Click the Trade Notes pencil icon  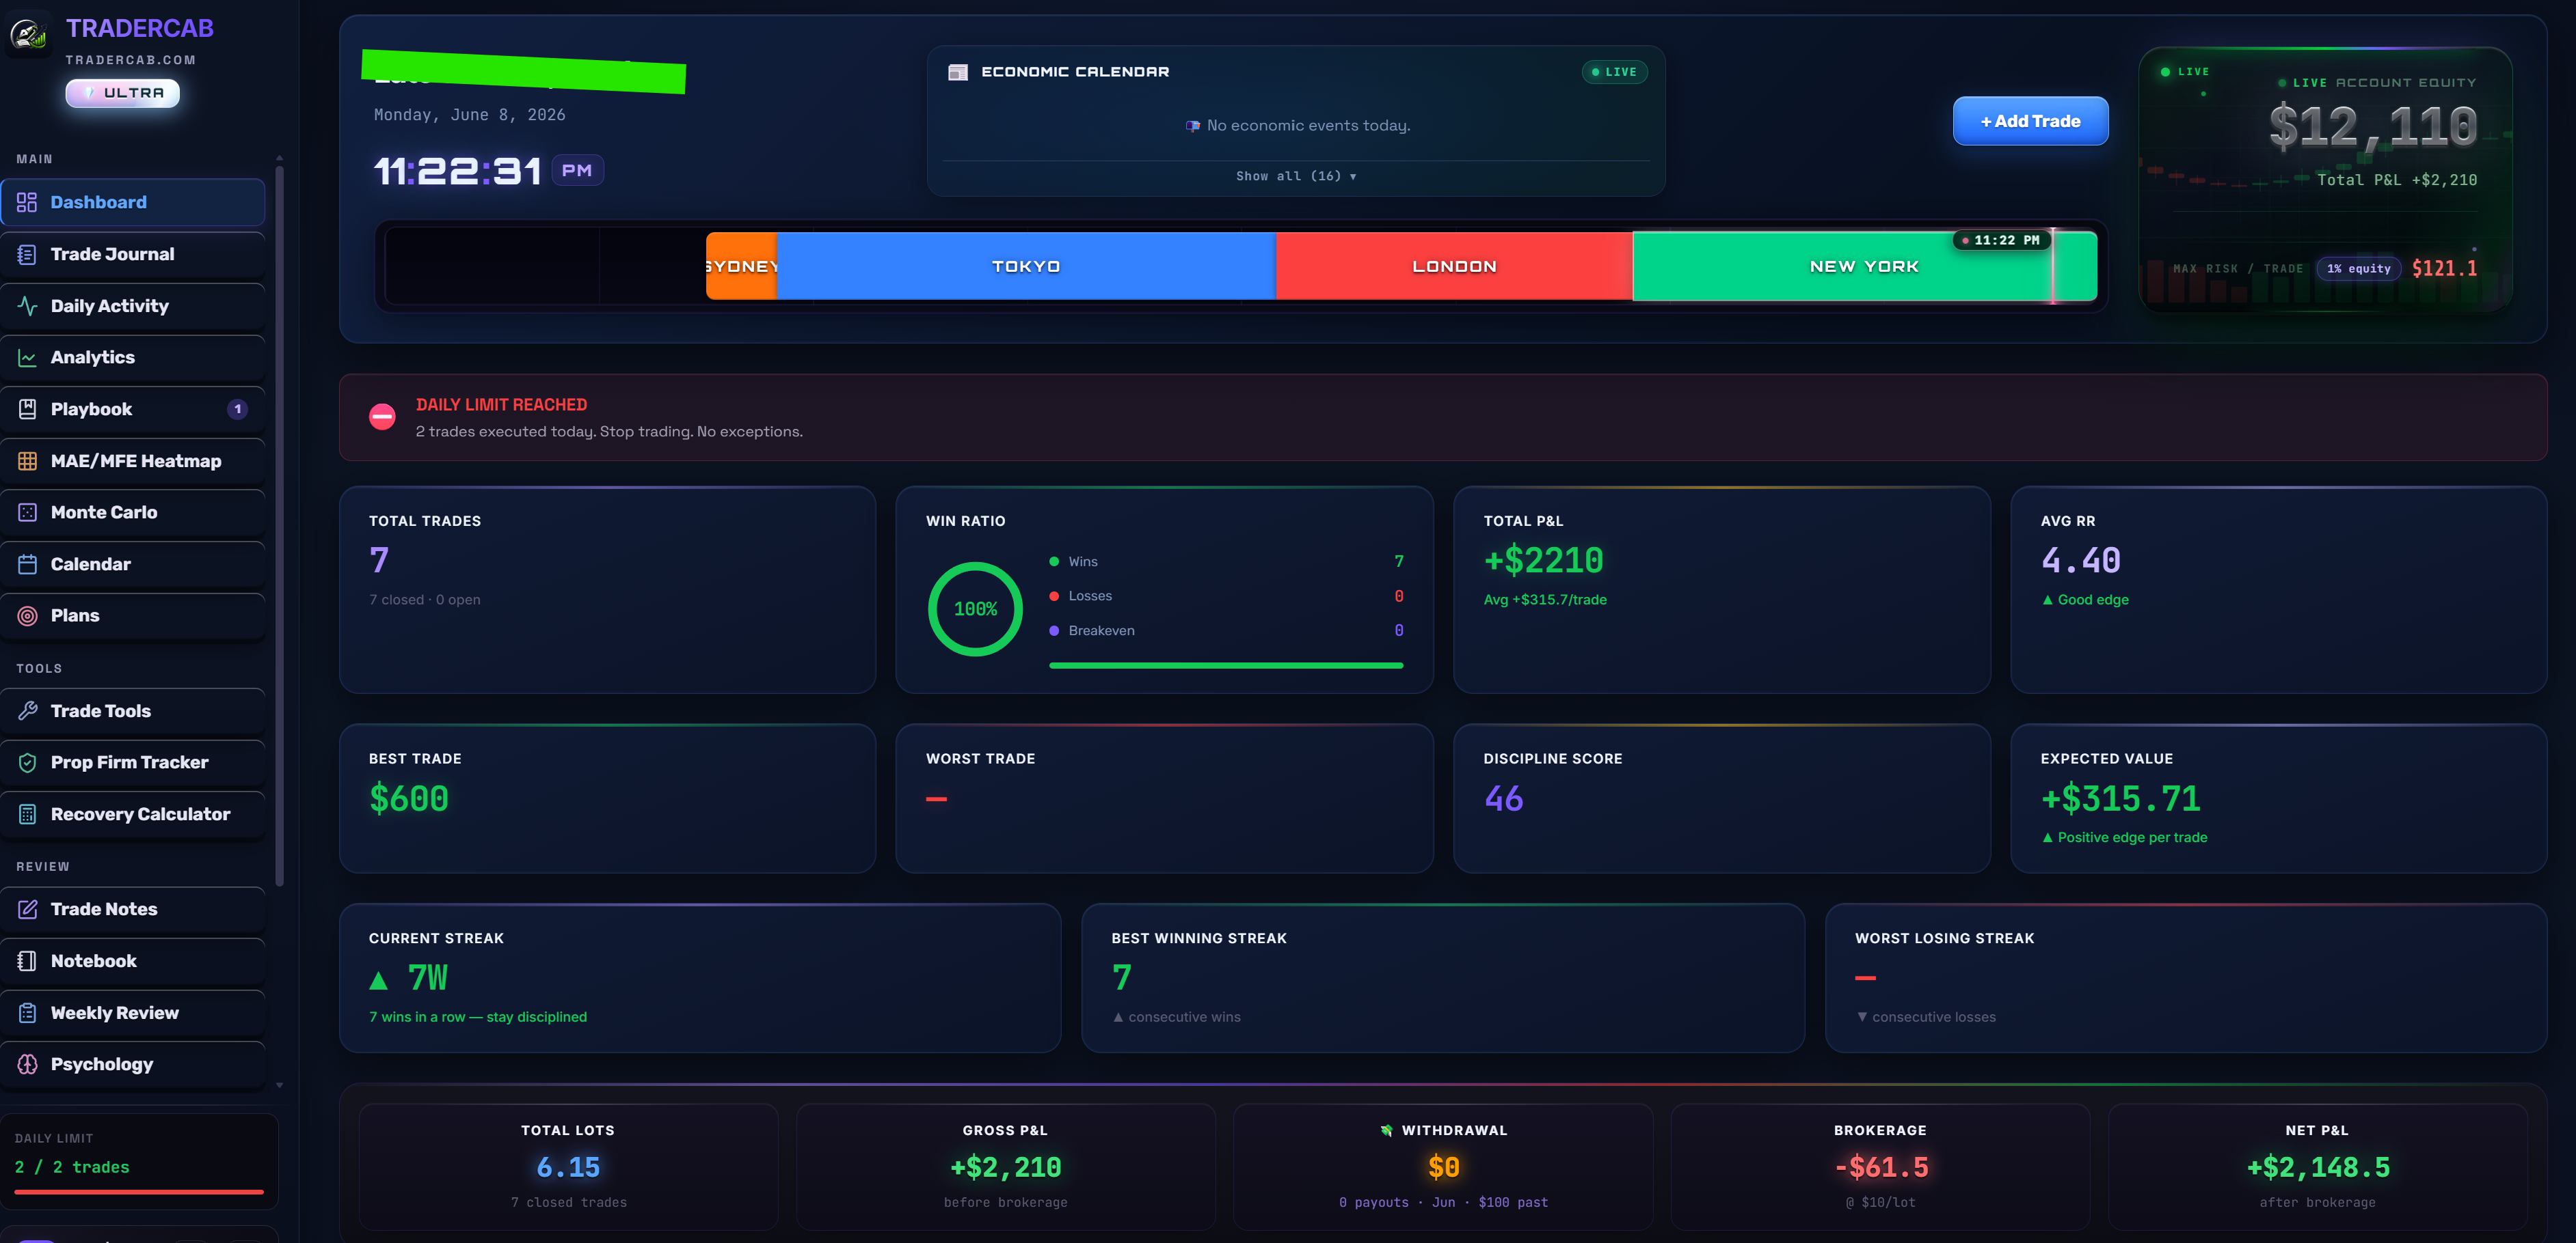pos(27,909)
